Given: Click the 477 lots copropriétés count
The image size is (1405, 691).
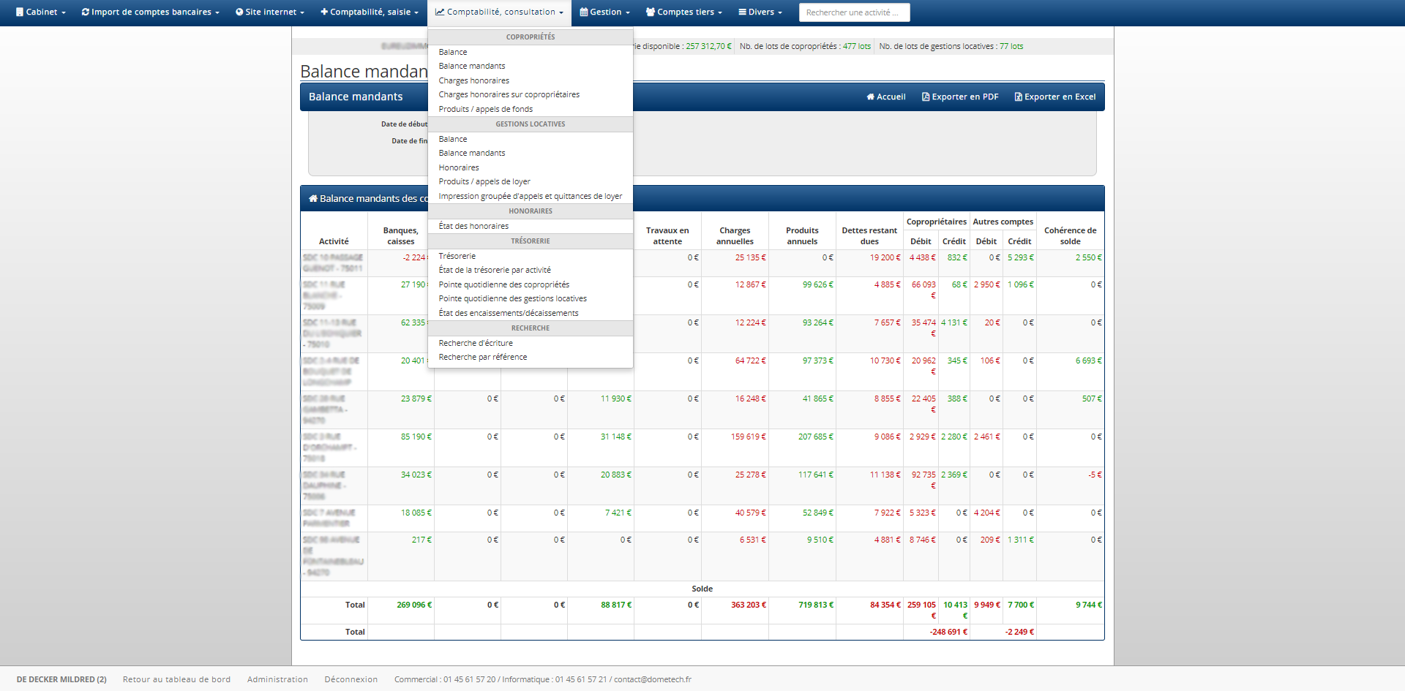Looking at the screenshot, I should tap(857, 46).
